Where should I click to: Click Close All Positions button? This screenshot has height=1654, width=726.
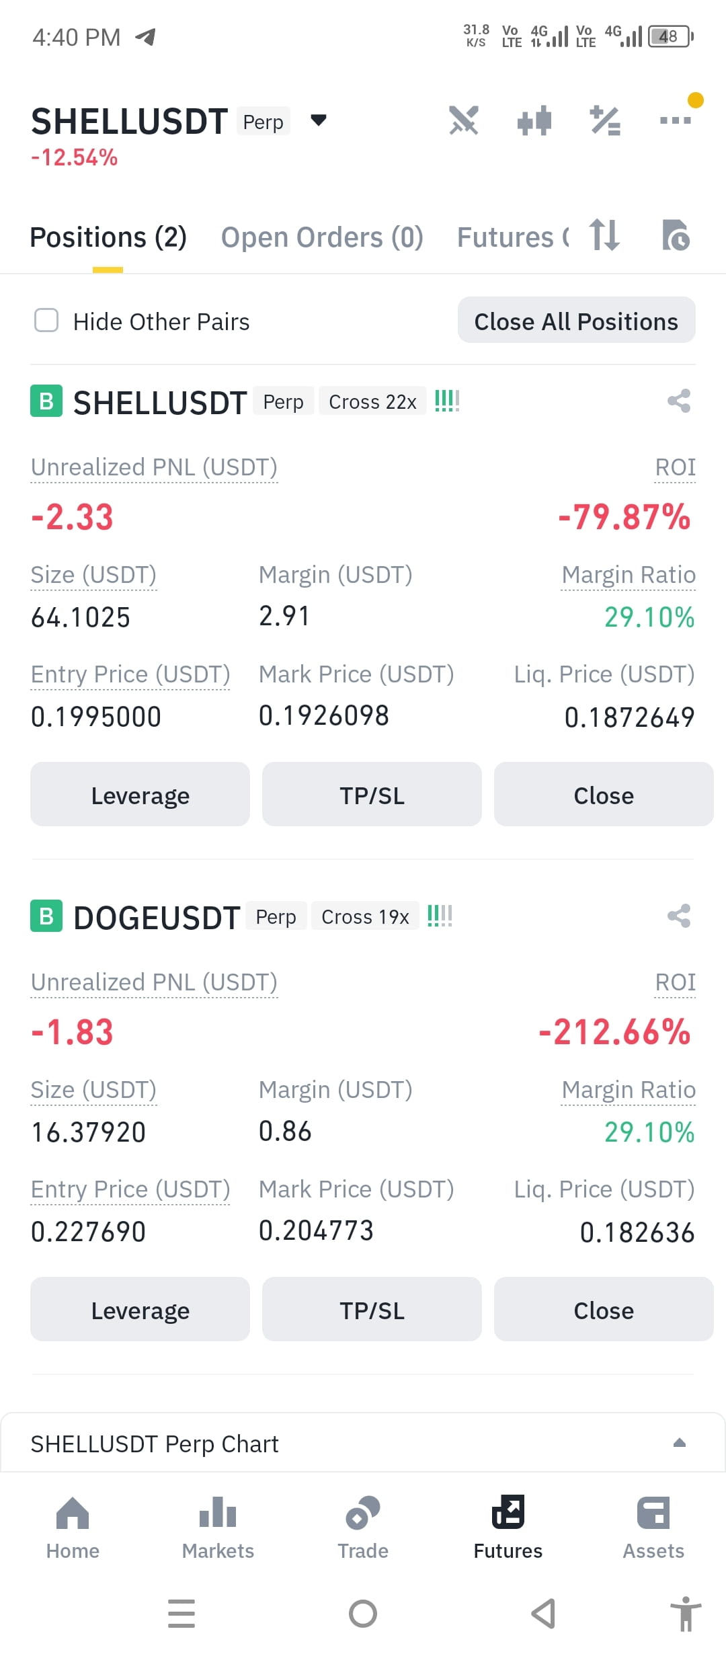tap(577, 320)
